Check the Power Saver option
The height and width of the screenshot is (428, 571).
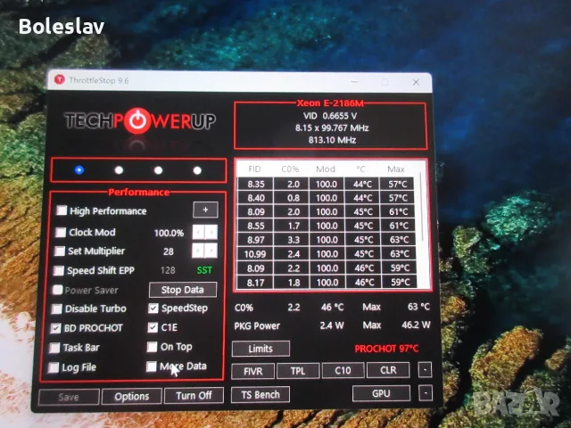point(57,290)
